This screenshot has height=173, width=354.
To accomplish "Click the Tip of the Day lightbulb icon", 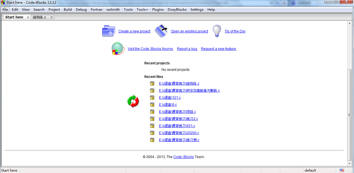I will (x=217, y=31).
